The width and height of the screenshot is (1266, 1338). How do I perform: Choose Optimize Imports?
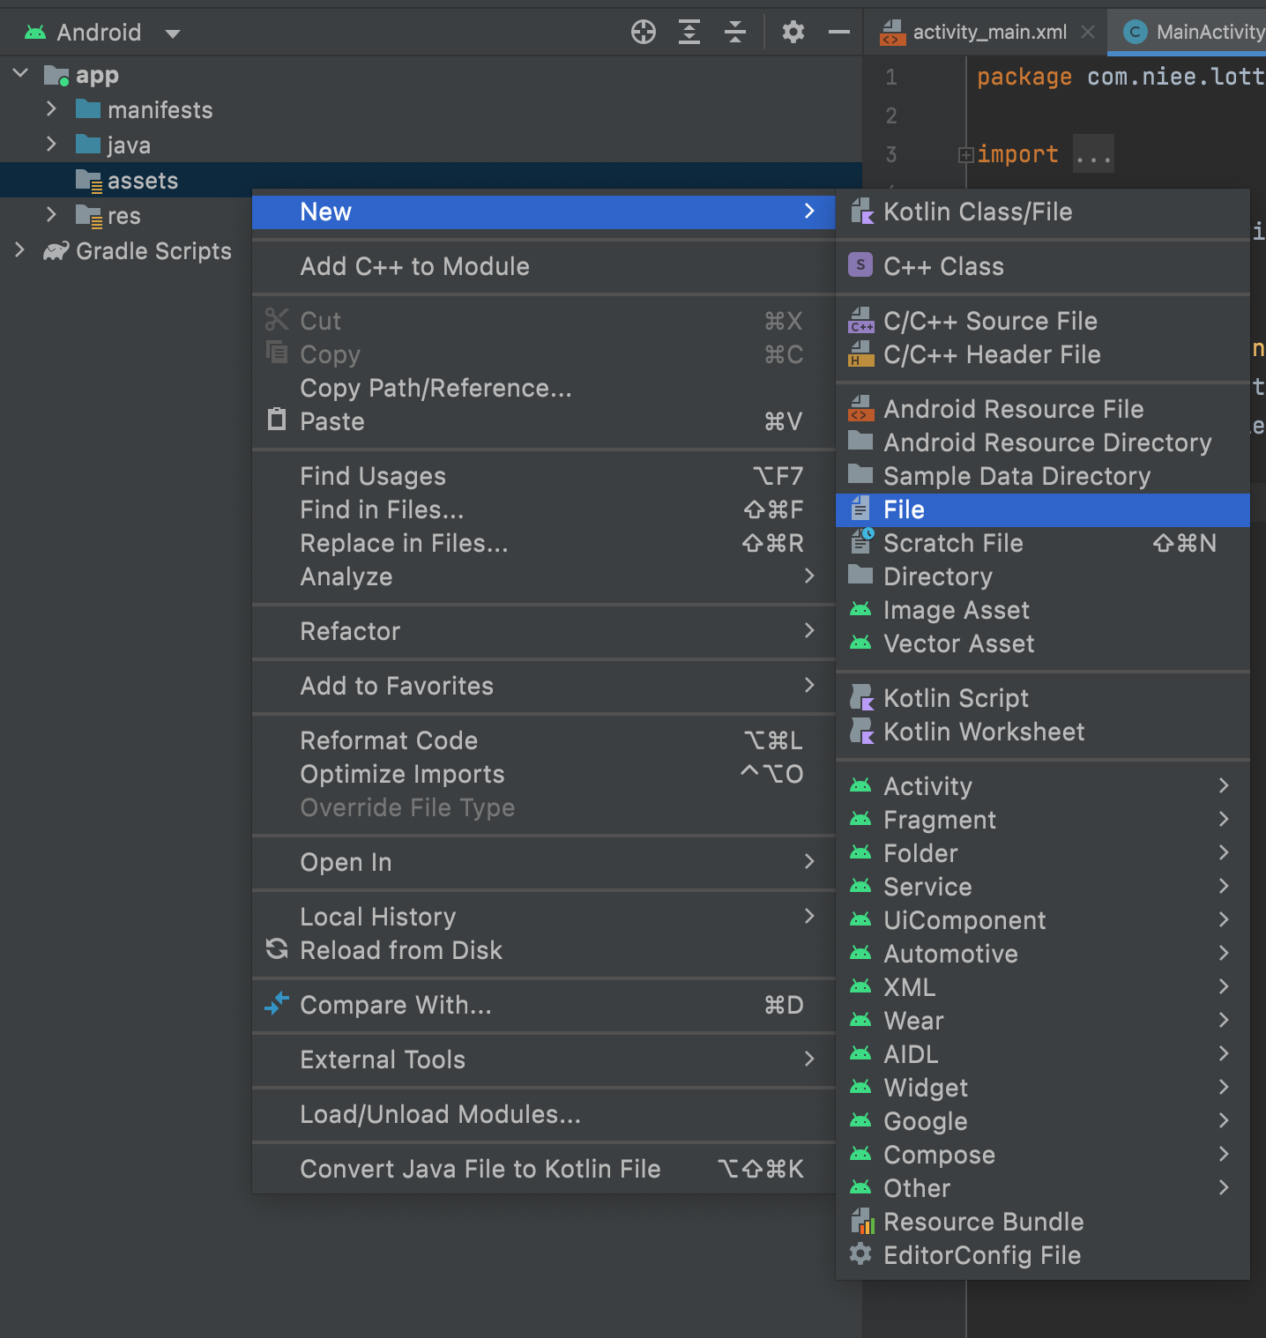tap(544, 775)
